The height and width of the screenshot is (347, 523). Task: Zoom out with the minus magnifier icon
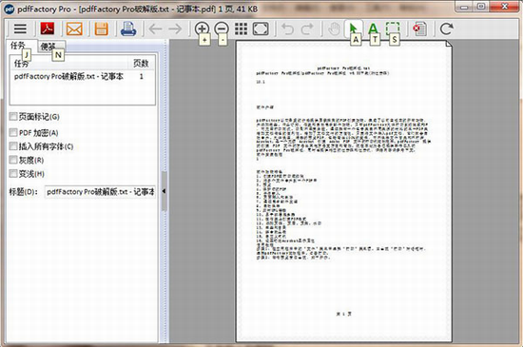click(222, 29)
